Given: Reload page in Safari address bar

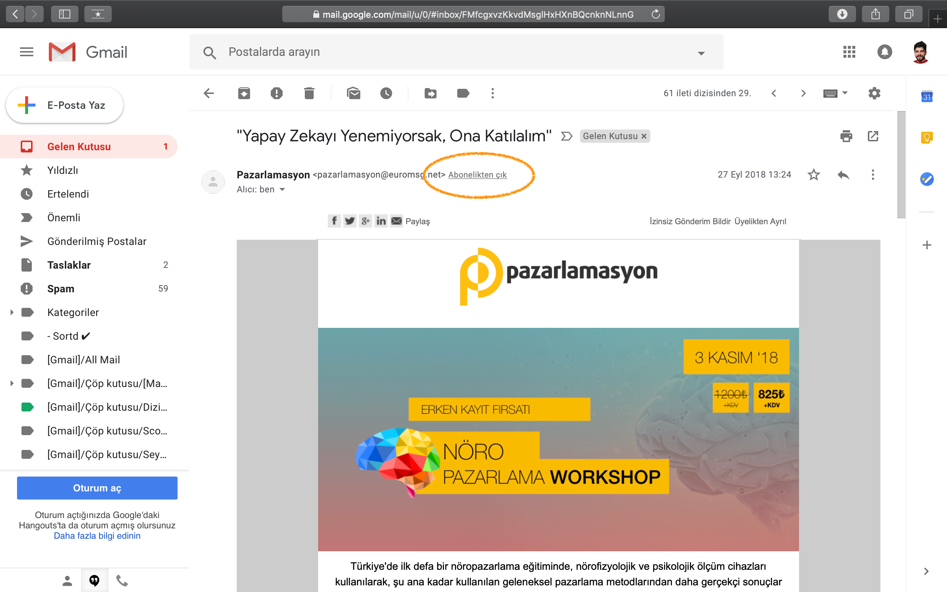Looking at the screenshot, I should click(656, 14).
